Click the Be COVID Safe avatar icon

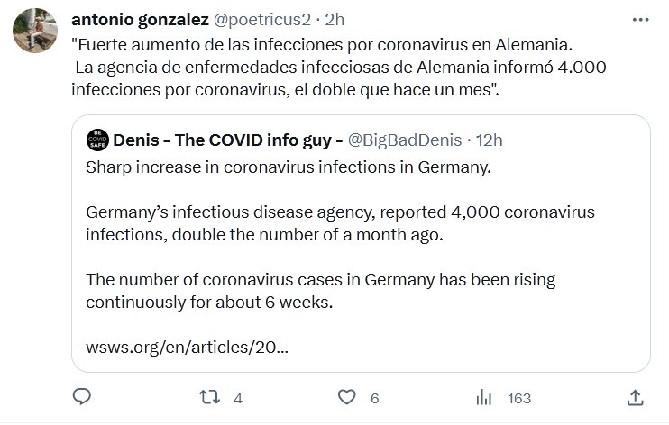tap(96, 140)
